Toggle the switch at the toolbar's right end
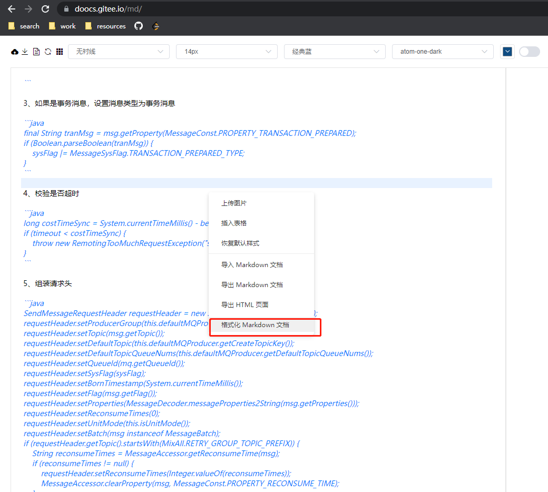This screenshot has height=492, width=548. coord(530,52)
